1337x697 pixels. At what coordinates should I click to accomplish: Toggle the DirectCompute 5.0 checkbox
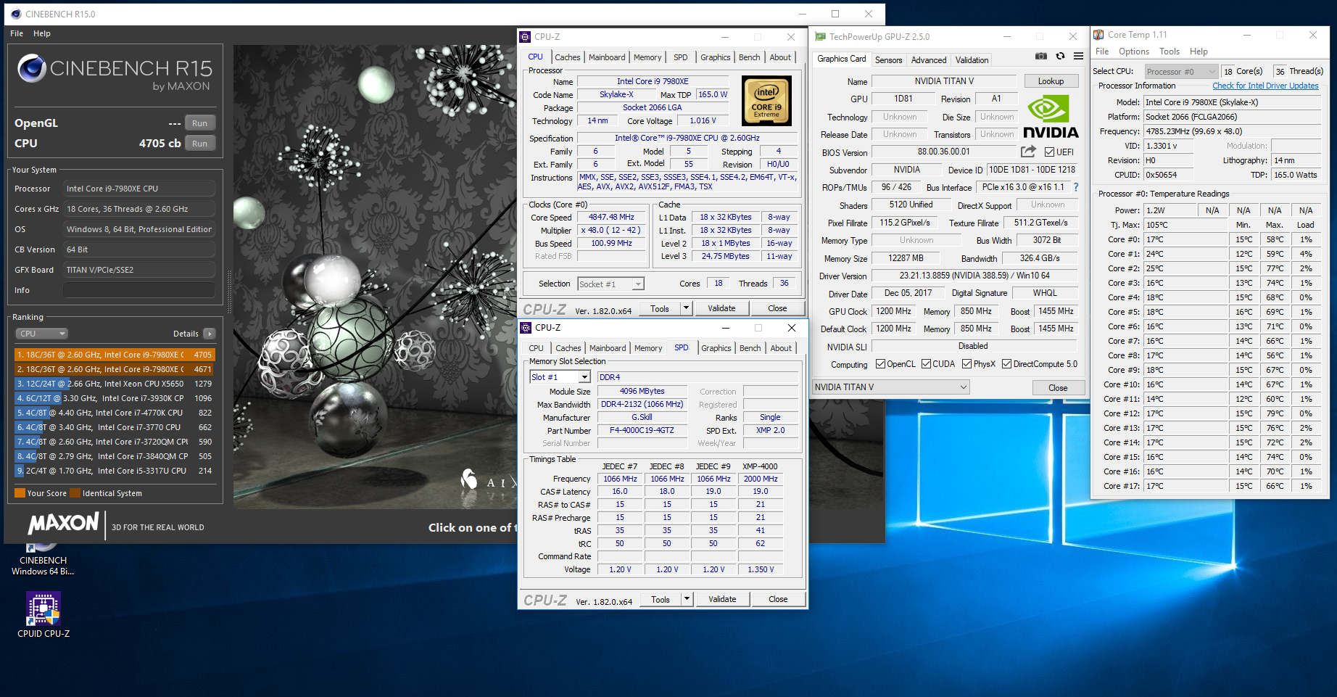[x=1006, y=364]
